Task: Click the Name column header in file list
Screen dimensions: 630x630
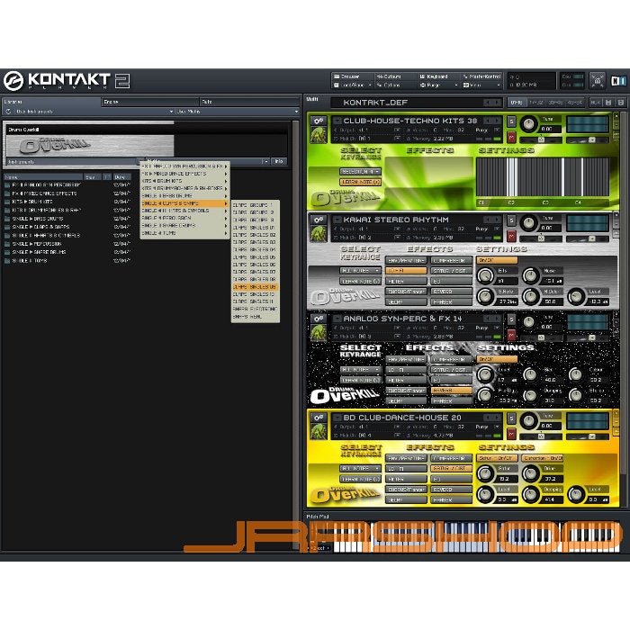Action: pos(43,176)
